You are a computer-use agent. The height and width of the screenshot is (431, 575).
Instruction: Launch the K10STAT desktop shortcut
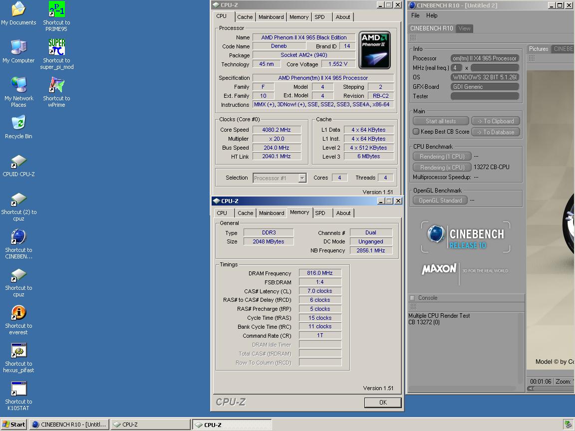pyautogui.click(x=18, y=389)
